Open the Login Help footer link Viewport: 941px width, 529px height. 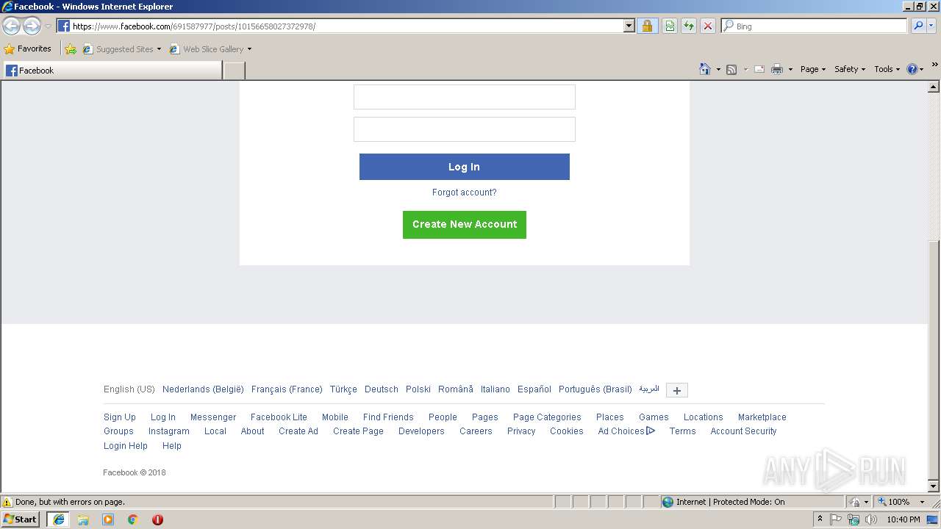click(126, 446)
